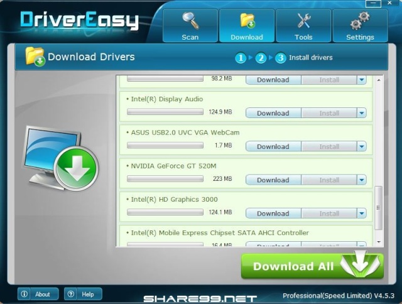This screenshot has width=402, height=304.
Task: Open dropdown arrow for Intel HD Graphics 3000
Action: (362, 214)
